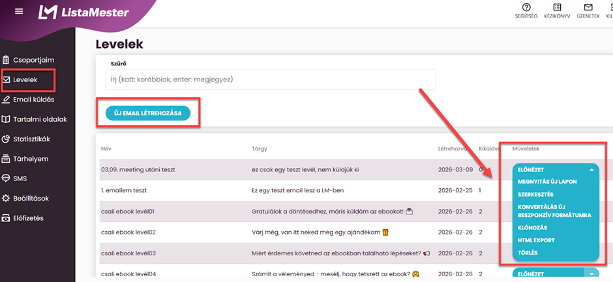Collapse the open Előnézet dropdown arrow
The width and height of the screenshot is (613, 282).
(x=591, y=169)
